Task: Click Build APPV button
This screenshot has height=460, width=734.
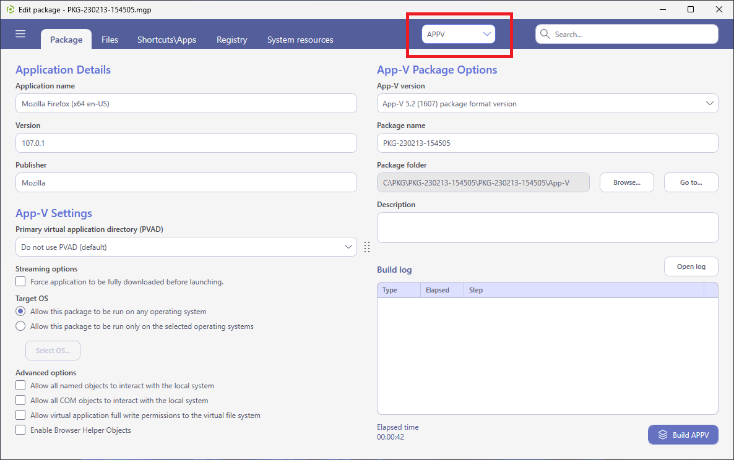Action: tap(683, 435)
